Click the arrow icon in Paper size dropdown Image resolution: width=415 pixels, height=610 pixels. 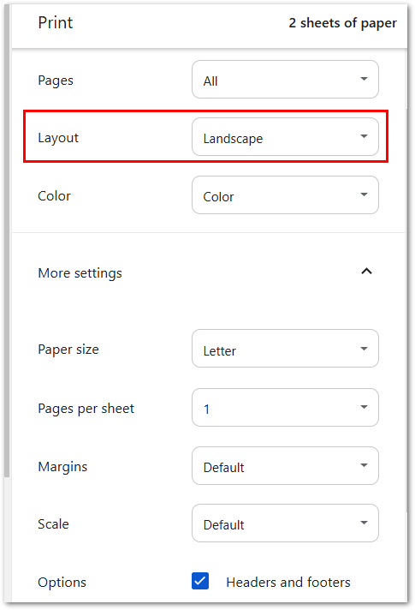point(364,349)
